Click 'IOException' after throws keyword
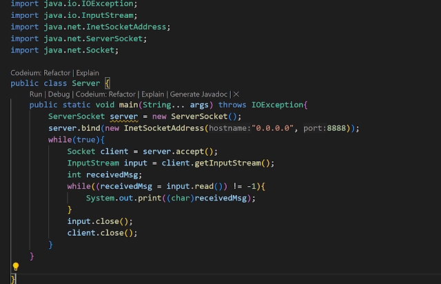 tap(277, 105)
